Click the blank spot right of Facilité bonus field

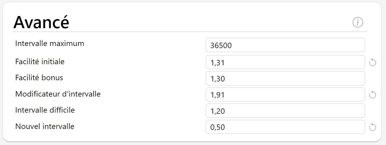click(373, 78)
